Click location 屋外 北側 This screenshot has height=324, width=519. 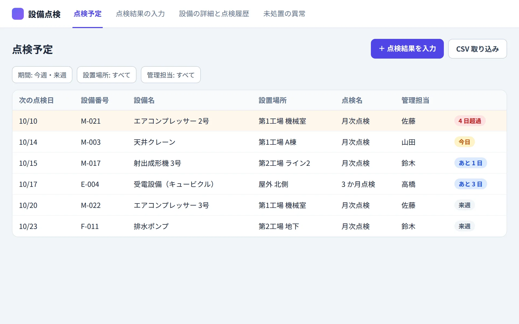tap(274, 184)
